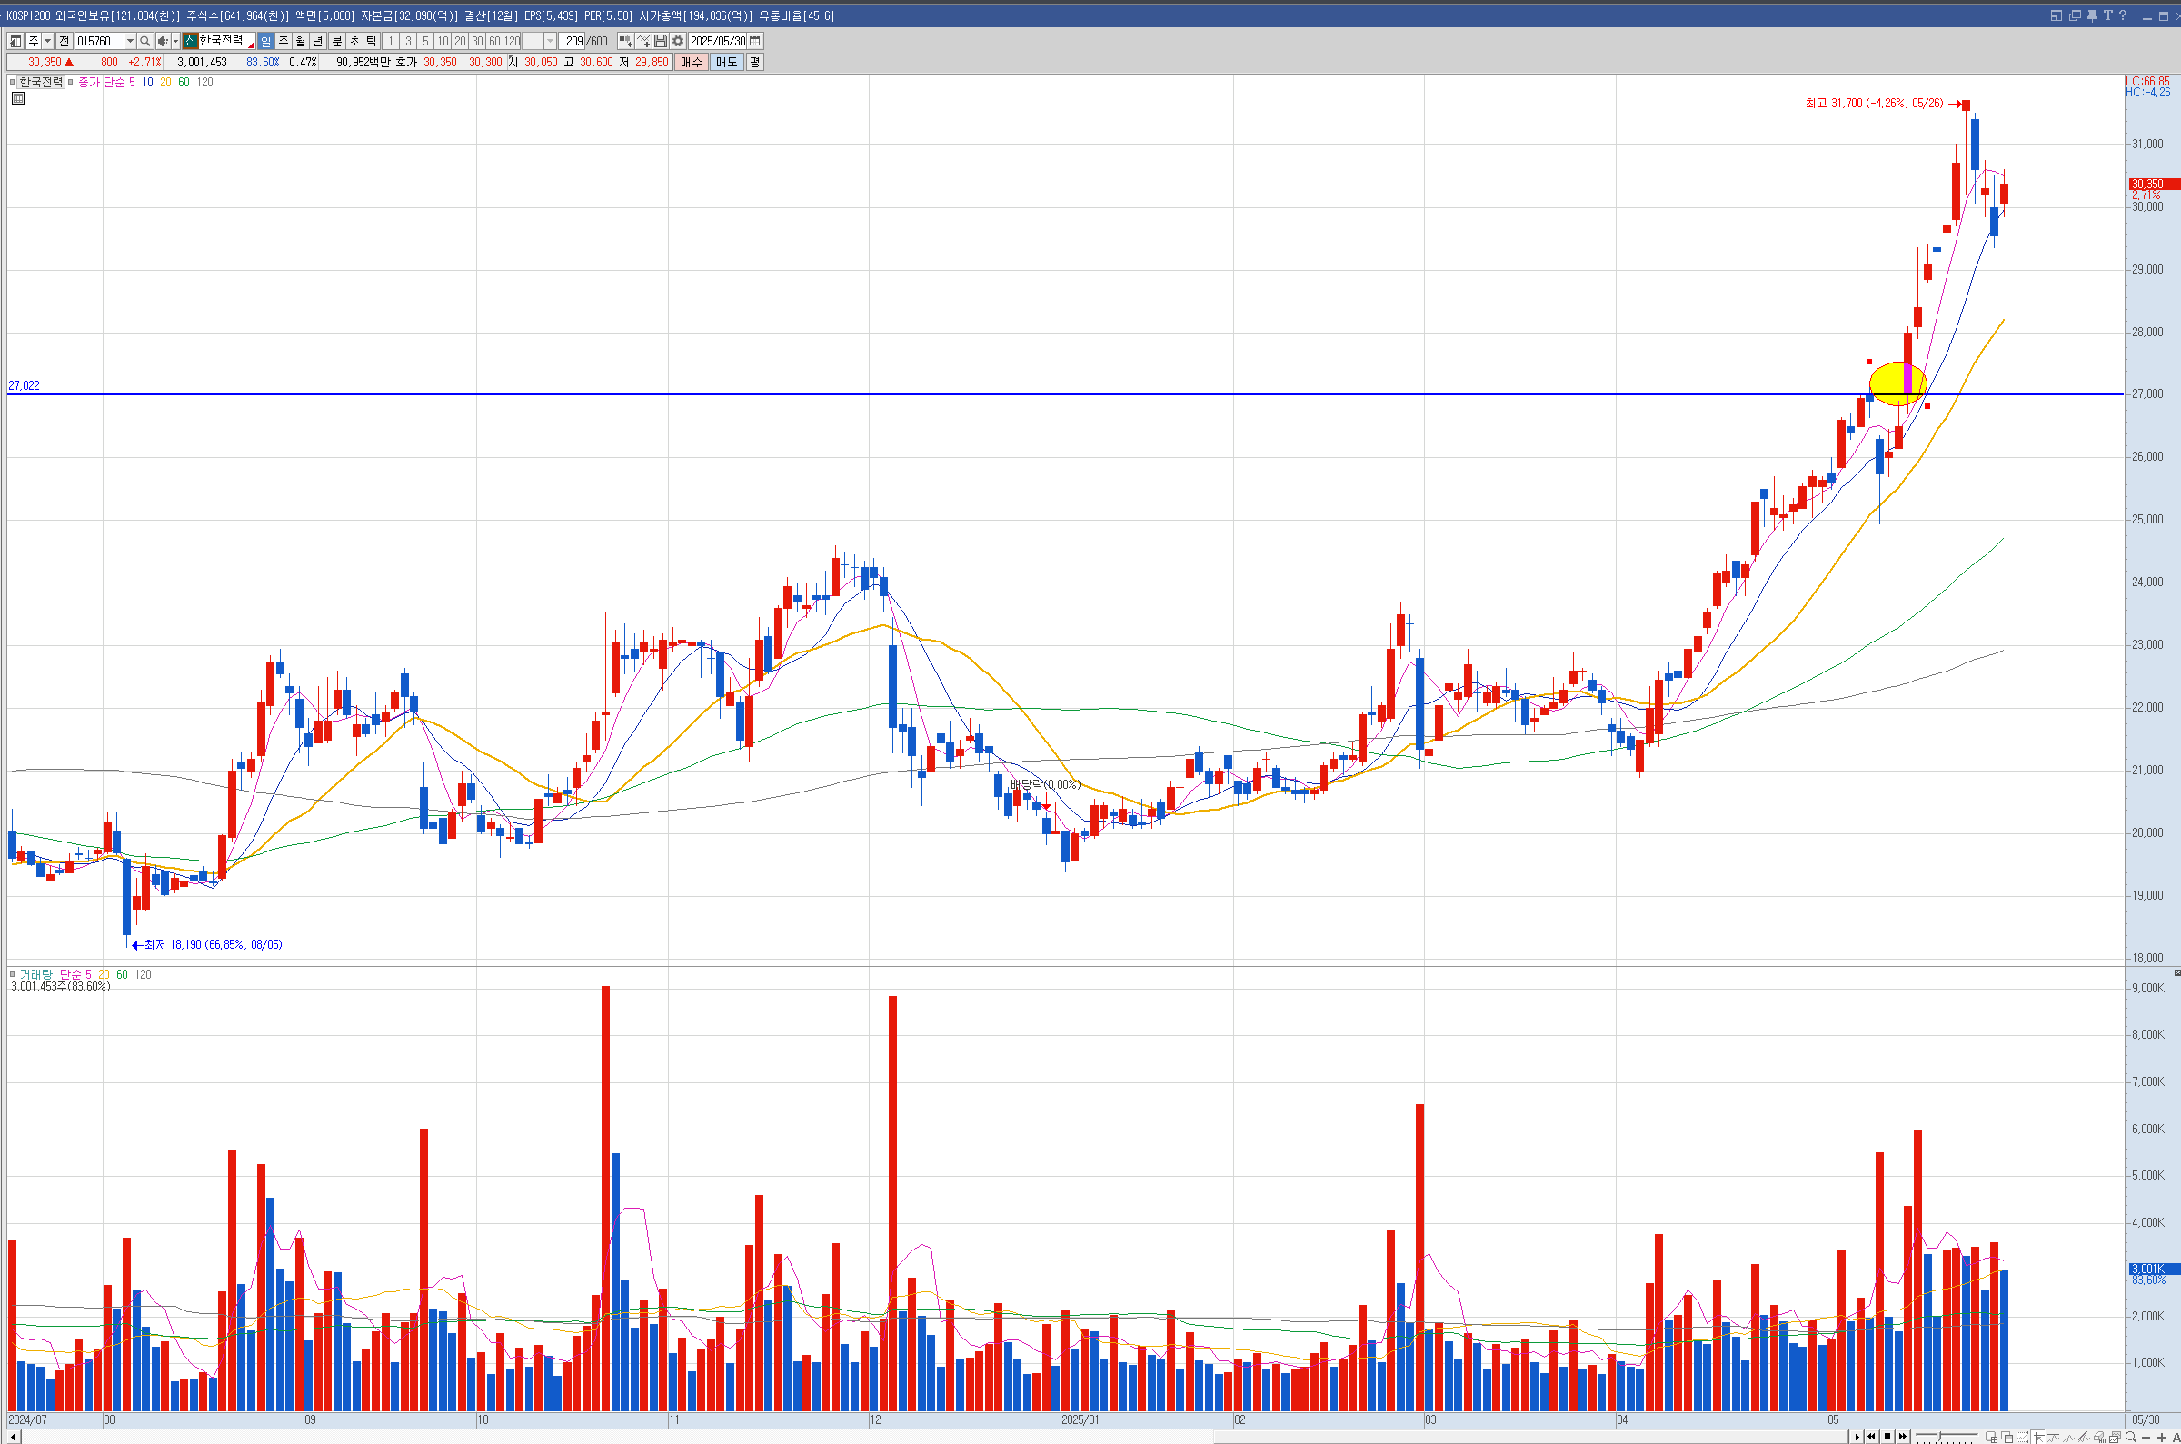Image resolution: width=2181 pixels, height=1444 pixels.
Task: Open the 주 type selector dropdown arrow
Action: coord(48,42)
